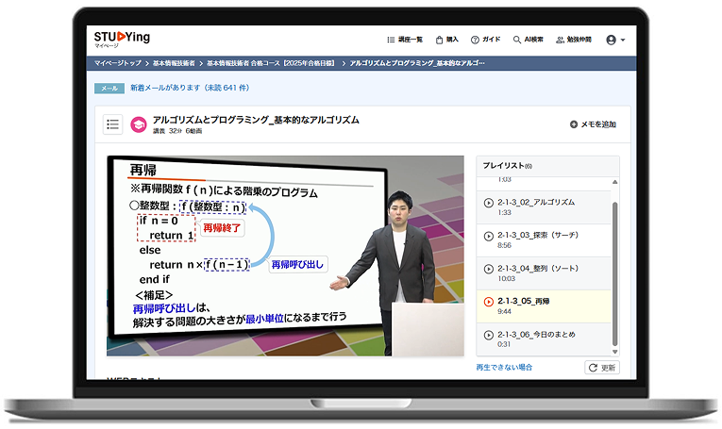Click the メール badge
Image resolution: width=722 pixels, height=429 pixels.
(x=109, y=88)
